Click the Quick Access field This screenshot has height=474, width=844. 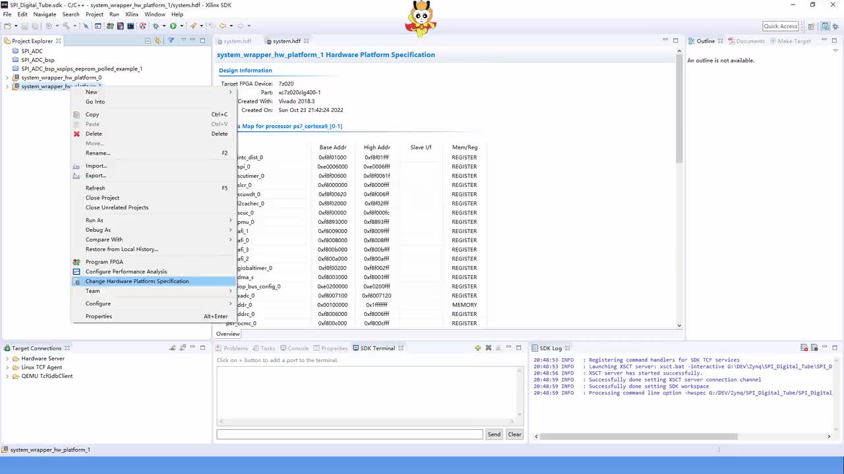click(781, 26)
